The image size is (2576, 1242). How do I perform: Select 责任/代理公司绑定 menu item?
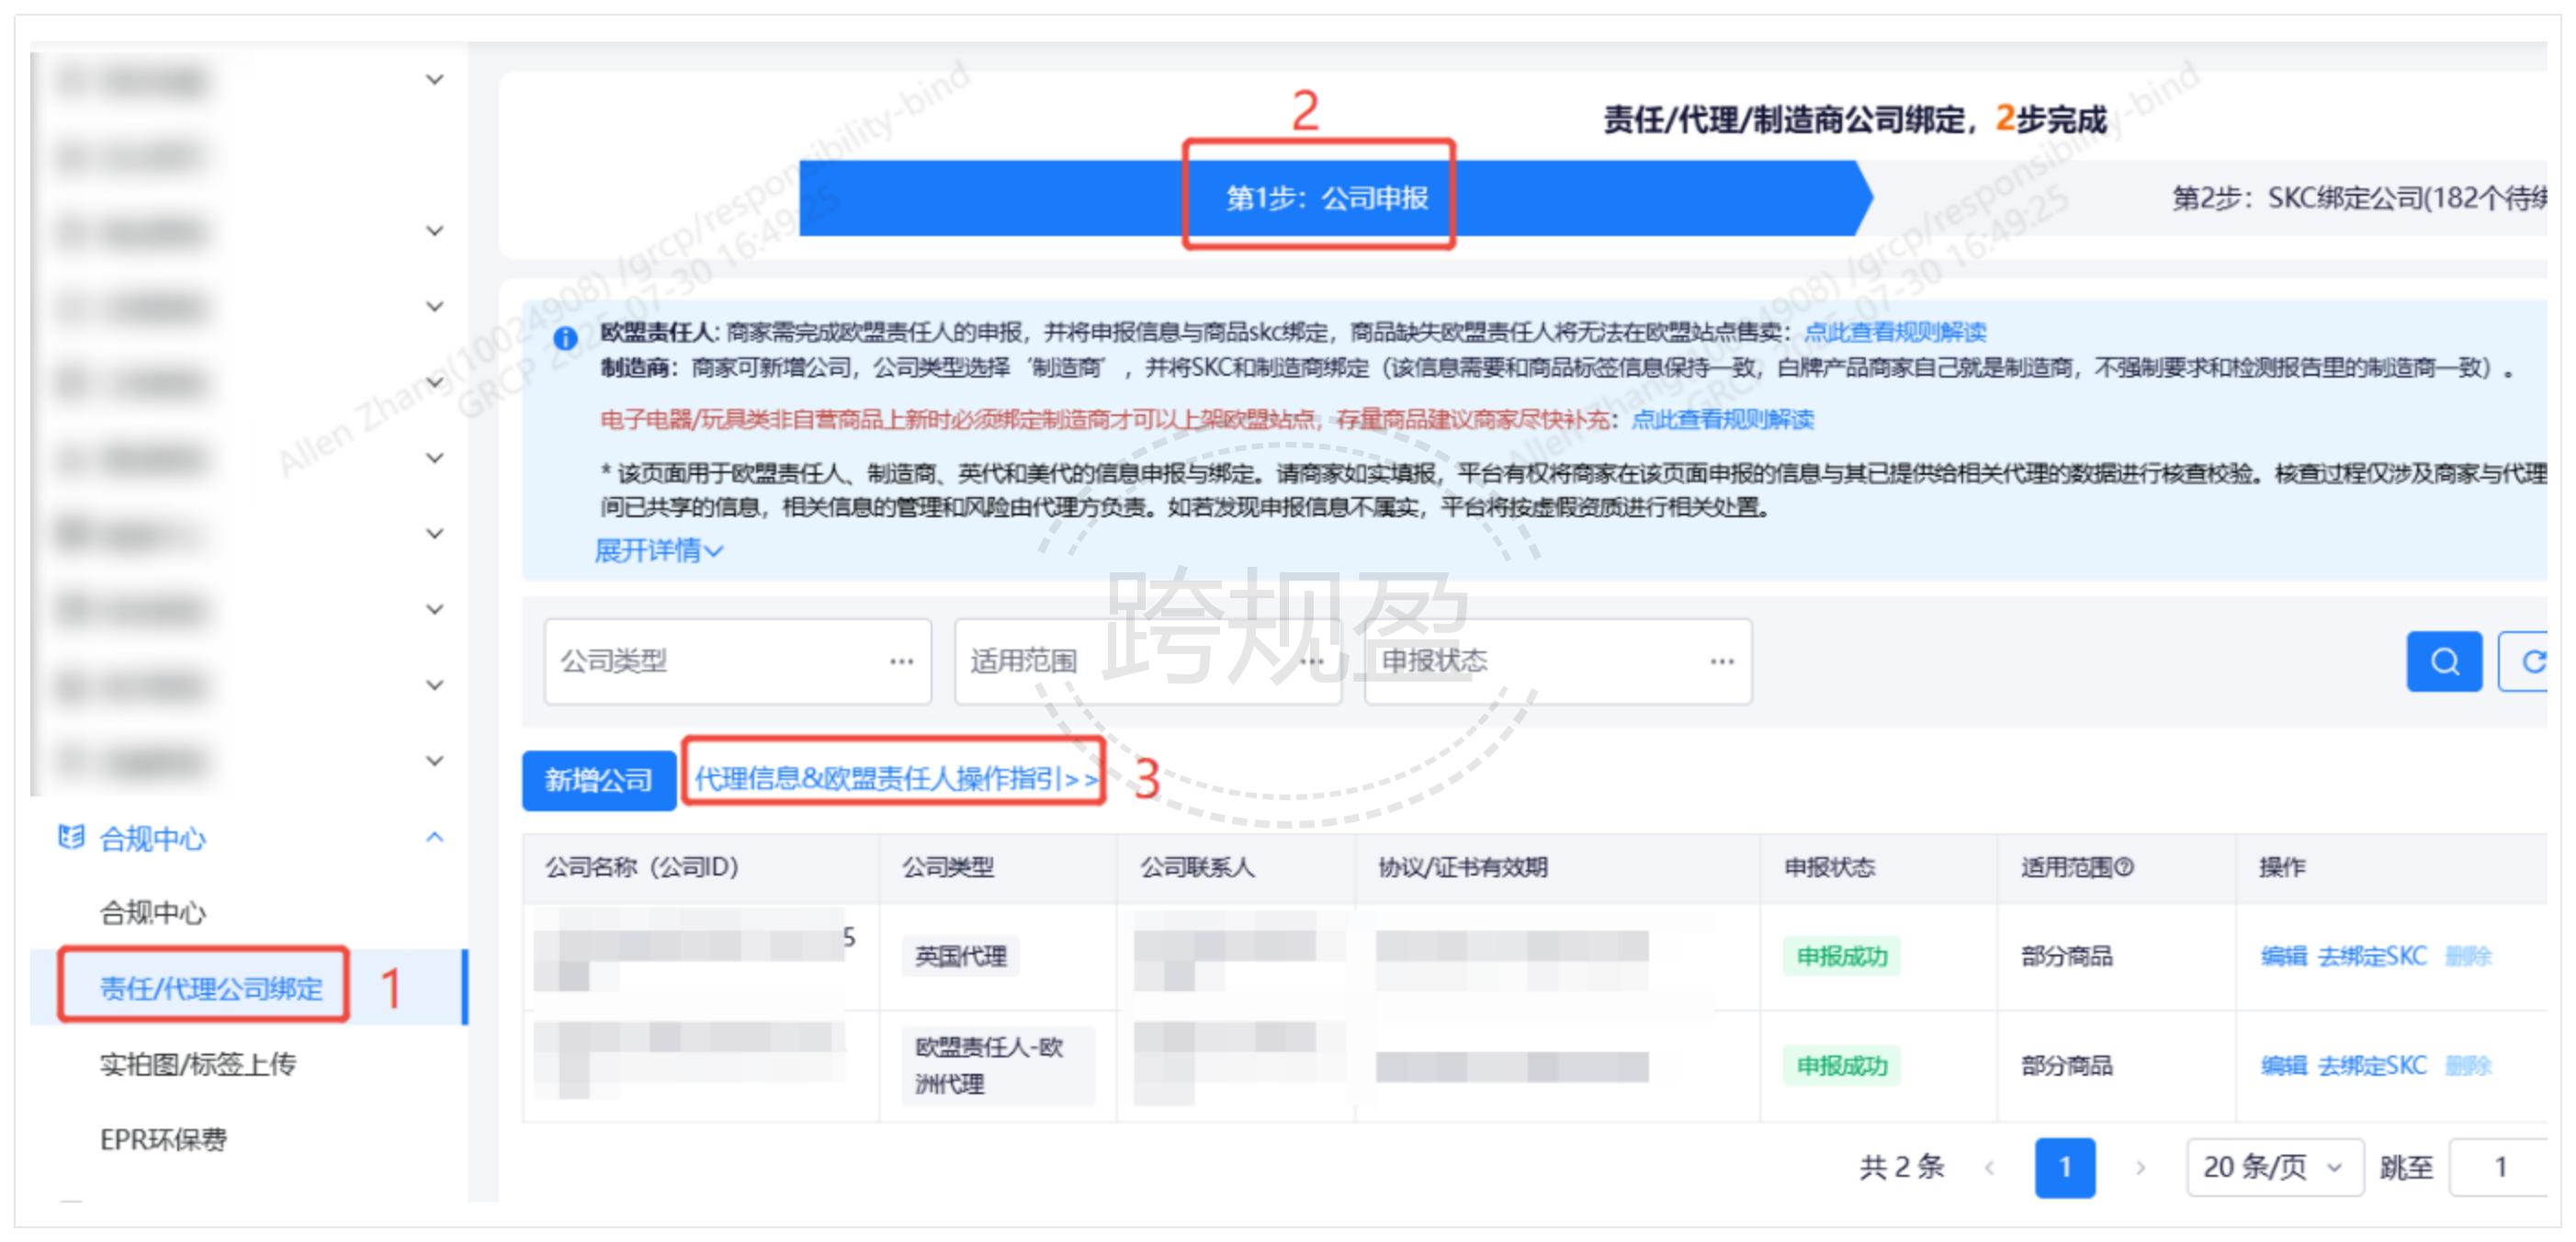(211, 988)
